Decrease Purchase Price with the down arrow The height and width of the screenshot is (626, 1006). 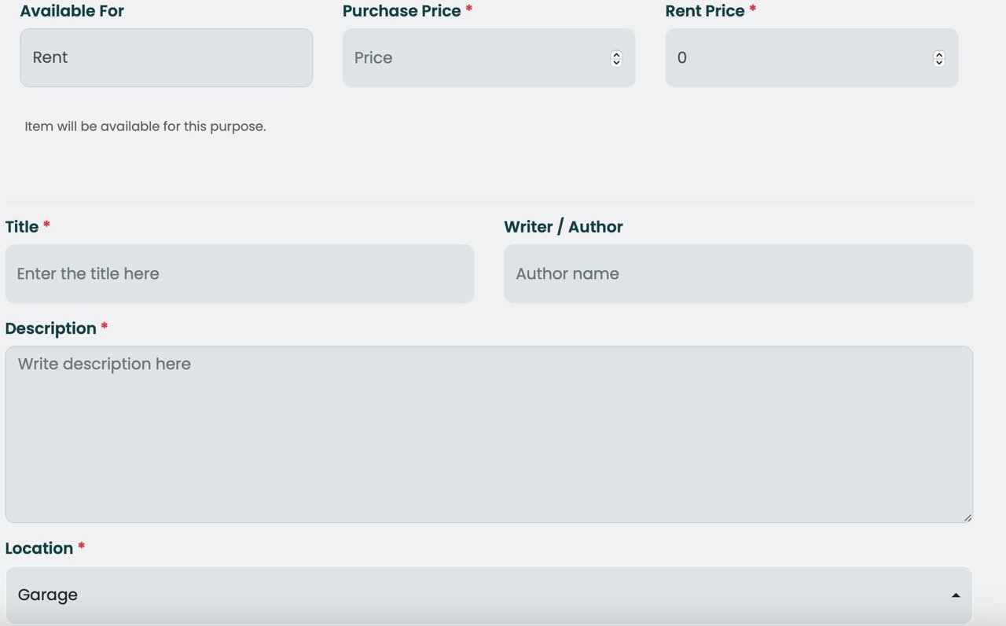tap(616, 62)
